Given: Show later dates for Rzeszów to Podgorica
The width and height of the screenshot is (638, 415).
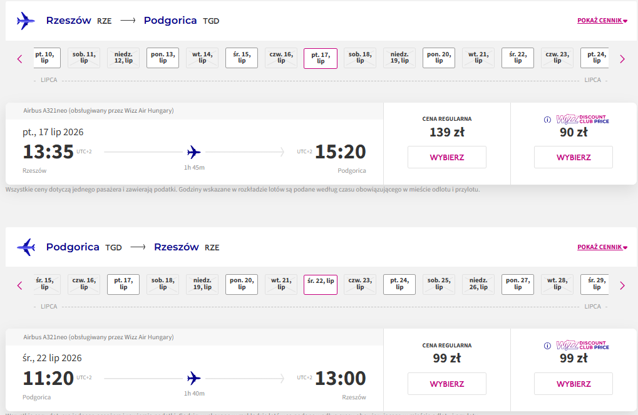Looking at the screenshot, I should pos(622,59).
